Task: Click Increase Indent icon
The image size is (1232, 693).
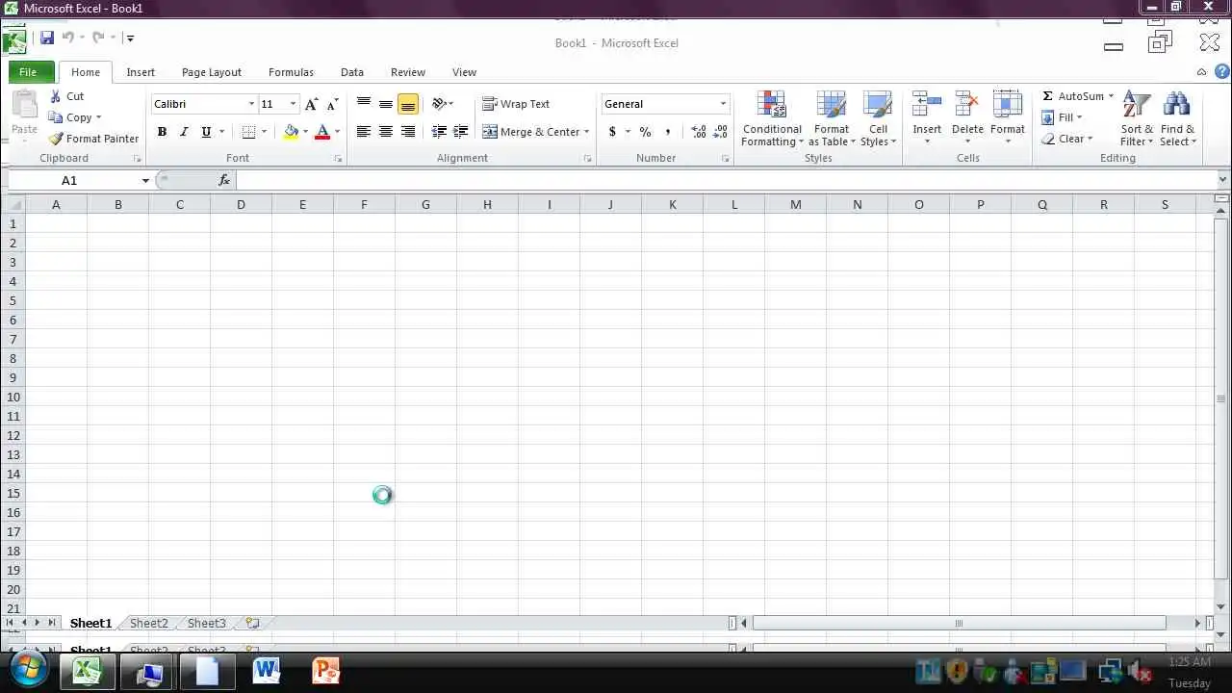Action: click(x=461, y=132)
